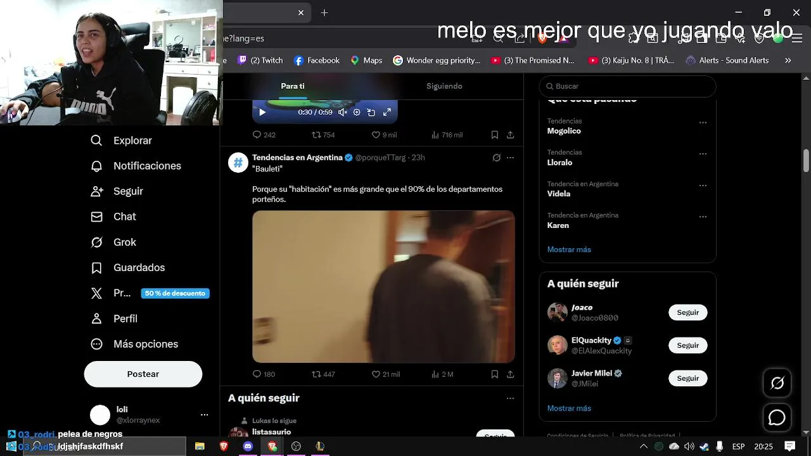Open Discord from the taskbar
This screenshot has height=456, width=811.
[248, 446]
